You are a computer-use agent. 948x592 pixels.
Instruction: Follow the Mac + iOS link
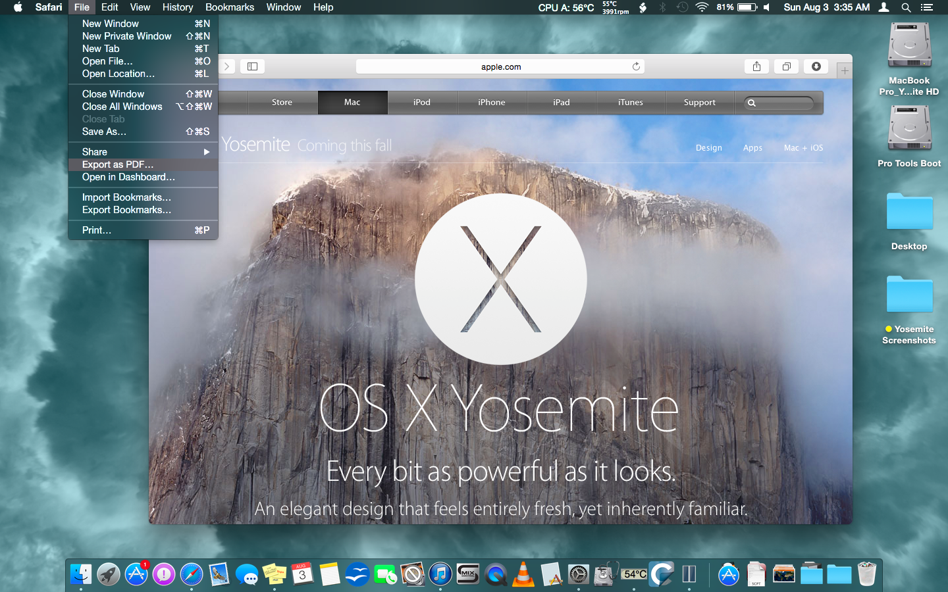pos(803,148)
